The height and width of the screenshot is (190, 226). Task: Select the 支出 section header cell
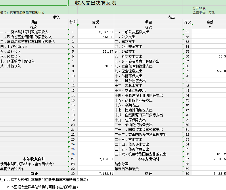(171, 17)
